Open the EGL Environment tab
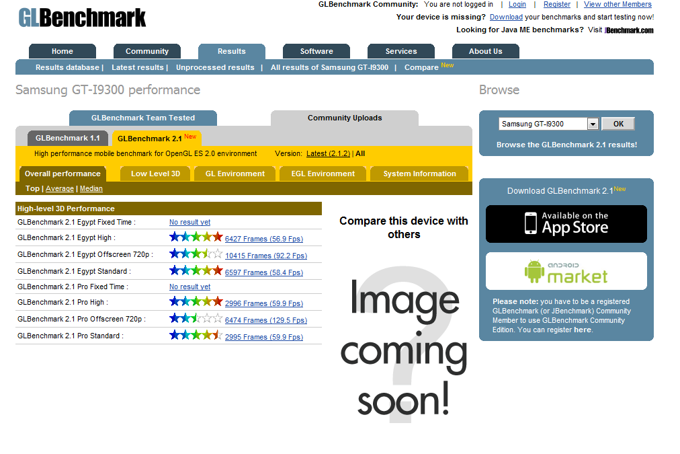This screenshot has width=680, height=454. (323, 174)
